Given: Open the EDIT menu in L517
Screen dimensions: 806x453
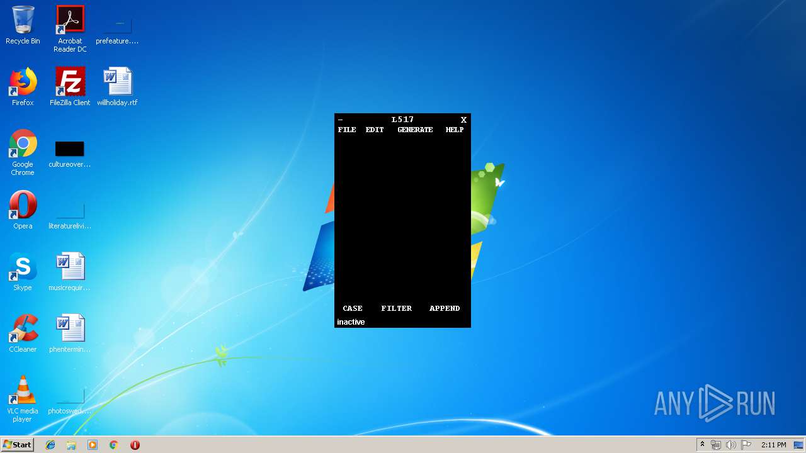Looking at the screenshot, I should 375,130.
